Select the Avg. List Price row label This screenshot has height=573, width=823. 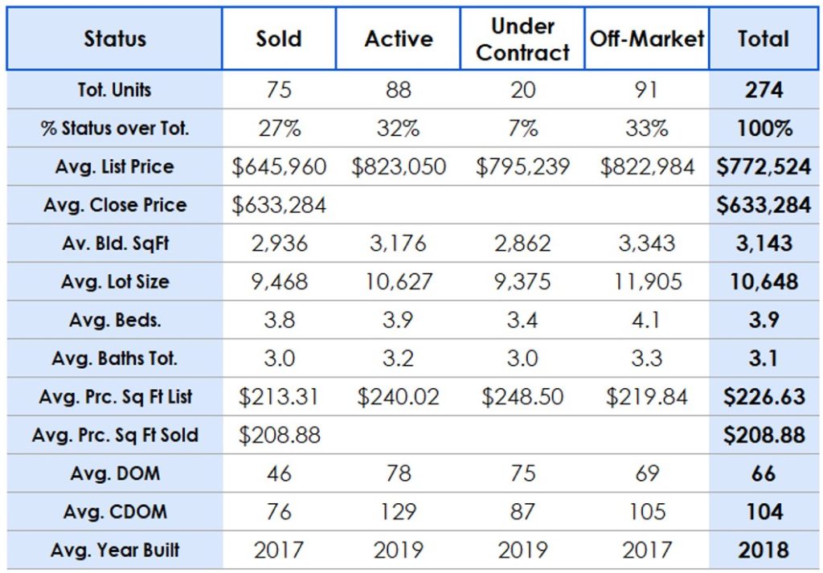(115, 167)
